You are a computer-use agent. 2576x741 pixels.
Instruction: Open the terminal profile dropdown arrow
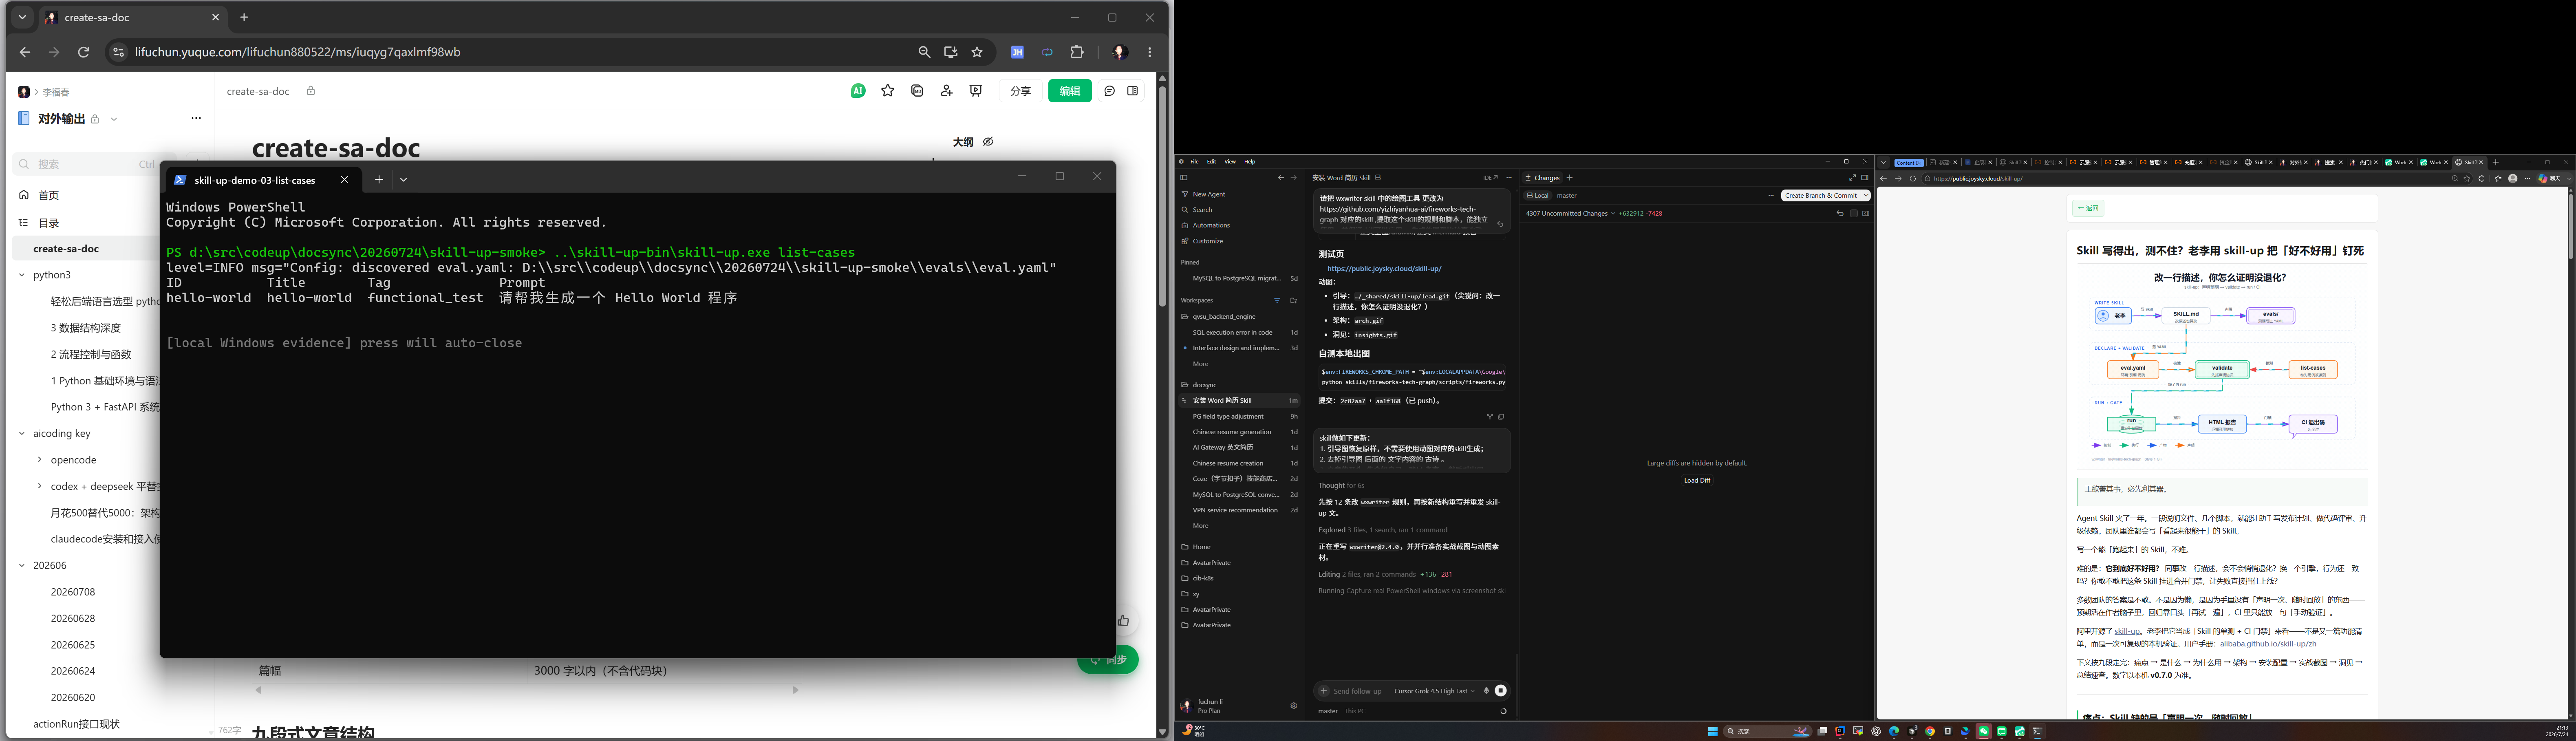click(x=404, y=180)
